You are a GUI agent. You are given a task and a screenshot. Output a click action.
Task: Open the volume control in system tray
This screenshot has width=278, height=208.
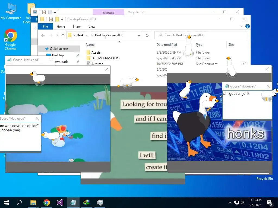click(x=243, y=203)
